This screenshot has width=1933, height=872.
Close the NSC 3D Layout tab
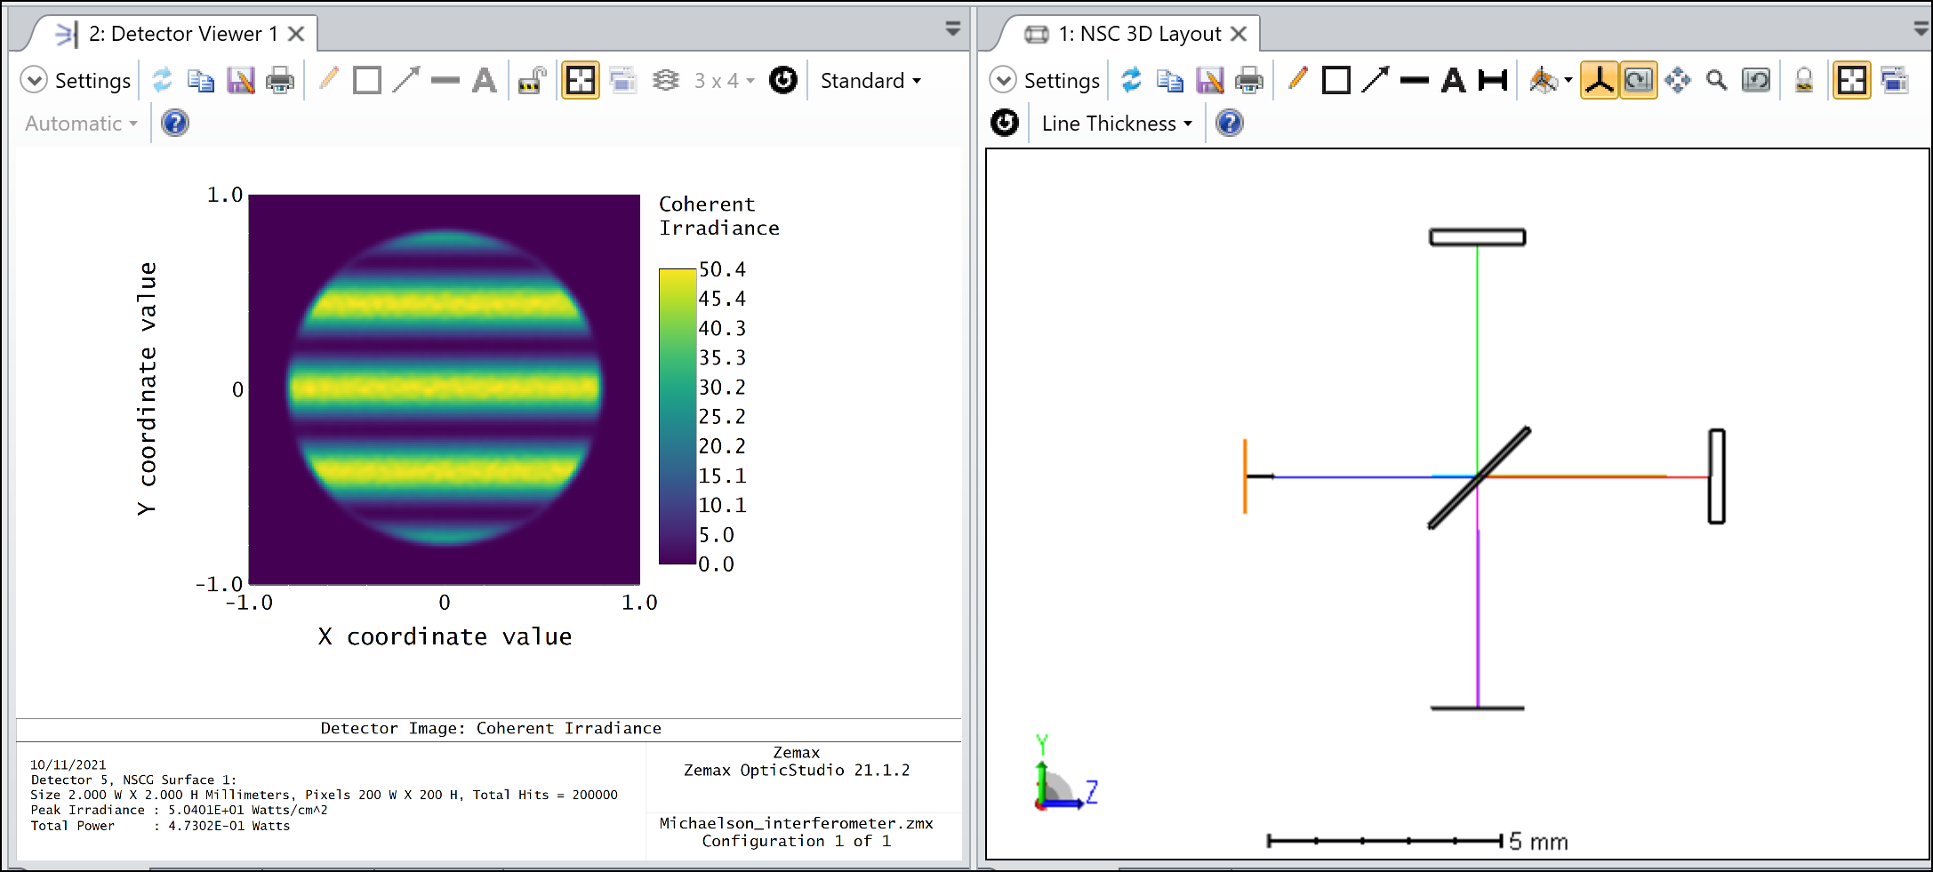[x=1239, y=34]
